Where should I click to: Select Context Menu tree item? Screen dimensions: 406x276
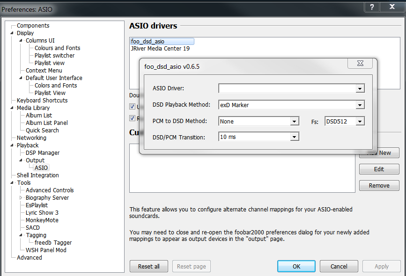click(x=44, y=71)
